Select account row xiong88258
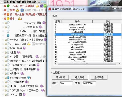The height and width of the screenshot is (97, 122). click(88, 44)
